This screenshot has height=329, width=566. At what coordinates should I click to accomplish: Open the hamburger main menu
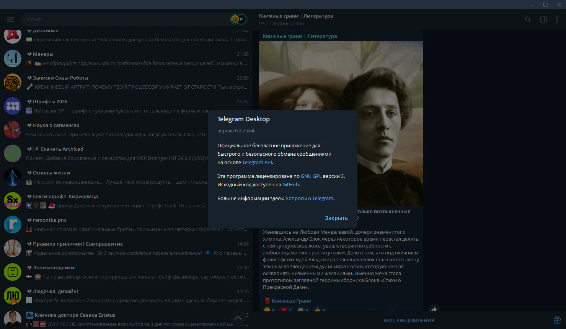tap(10, 20)
